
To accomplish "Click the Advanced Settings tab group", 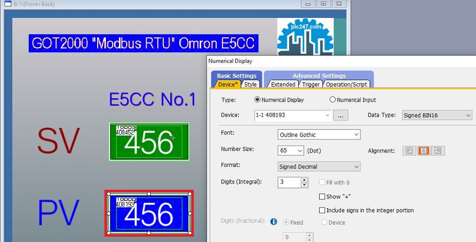I will (x=319, y=76).
